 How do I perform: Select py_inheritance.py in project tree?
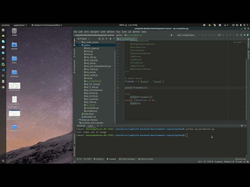coord(93,90)
